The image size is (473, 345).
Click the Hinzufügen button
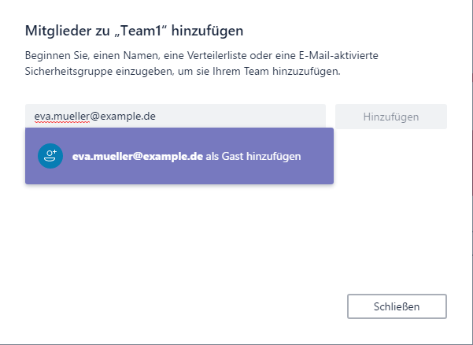391,117
